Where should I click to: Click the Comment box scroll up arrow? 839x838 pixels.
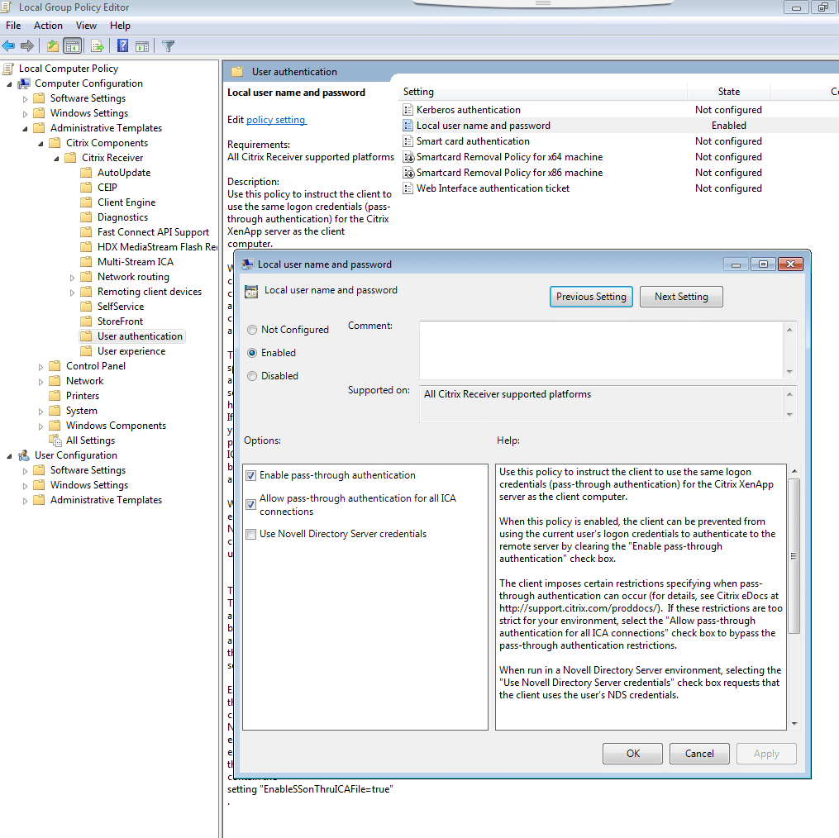[x=789, y=330]
